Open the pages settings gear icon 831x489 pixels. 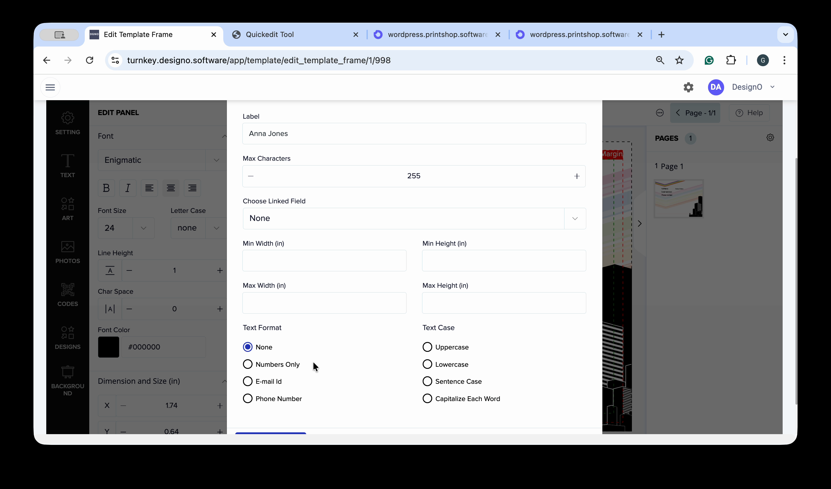(x=770, y=137)
